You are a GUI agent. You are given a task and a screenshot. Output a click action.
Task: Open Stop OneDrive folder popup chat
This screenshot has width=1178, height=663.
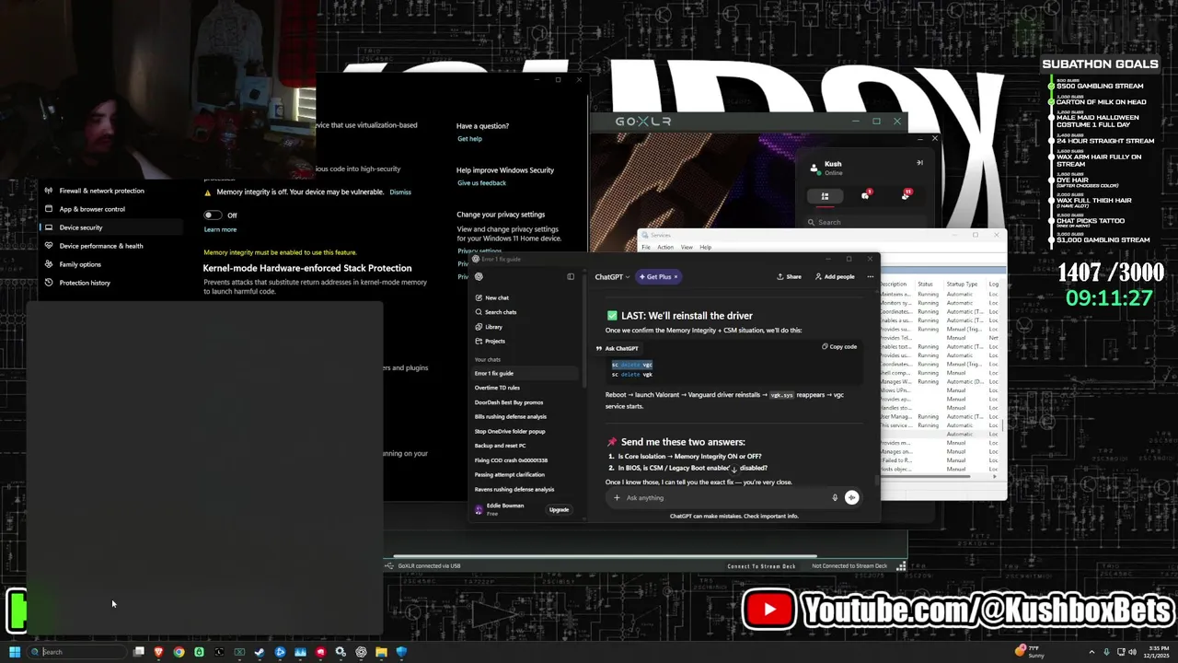point(510,431)
